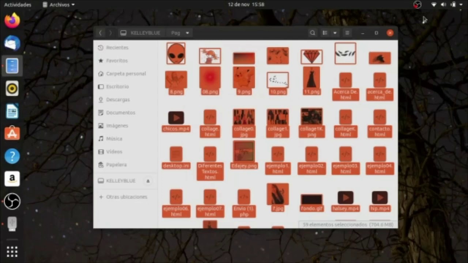Open the hamburger menu in Files
This screenshot has height=263, width=468.
coord(347,33)
